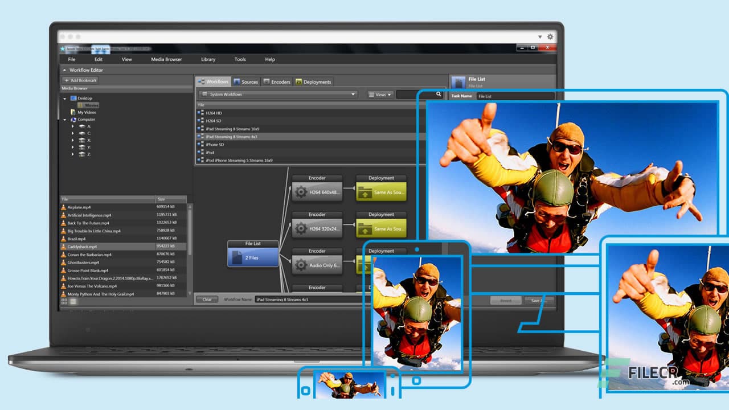Screen dimensions: 729x410
Task: Click the My Videos icon in Media Browser
Action: pos(72,112)
